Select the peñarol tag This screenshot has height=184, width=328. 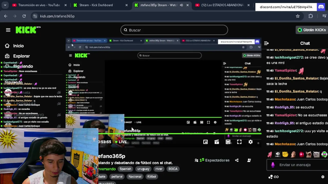[117, 177]
